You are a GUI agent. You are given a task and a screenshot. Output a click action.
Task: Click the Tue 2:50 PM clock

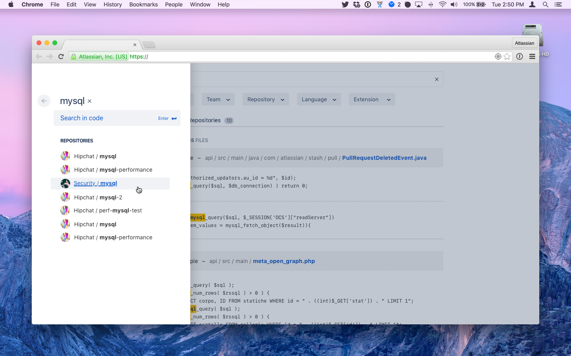(x=508, y=4)
